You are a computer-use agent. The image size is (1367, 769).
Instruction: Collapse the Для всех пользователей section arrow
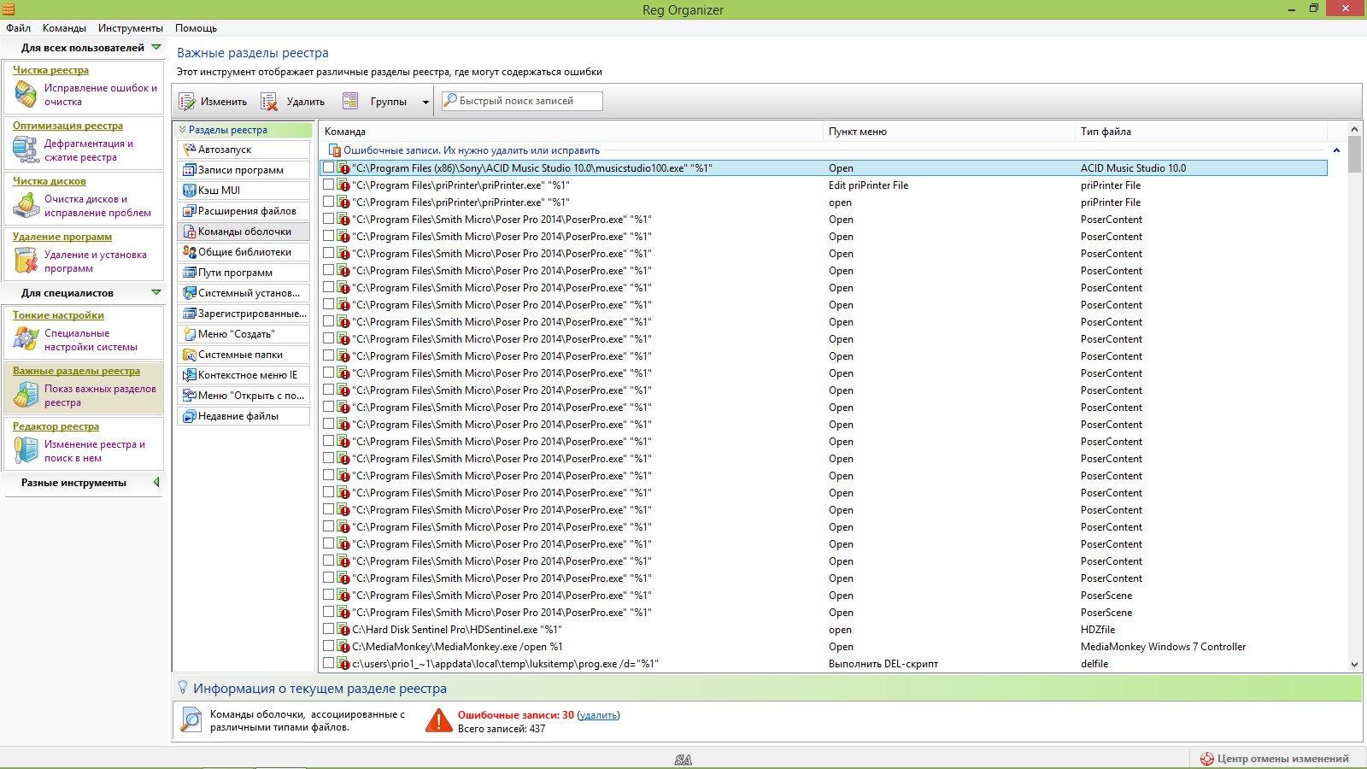[x=155, y=48]
